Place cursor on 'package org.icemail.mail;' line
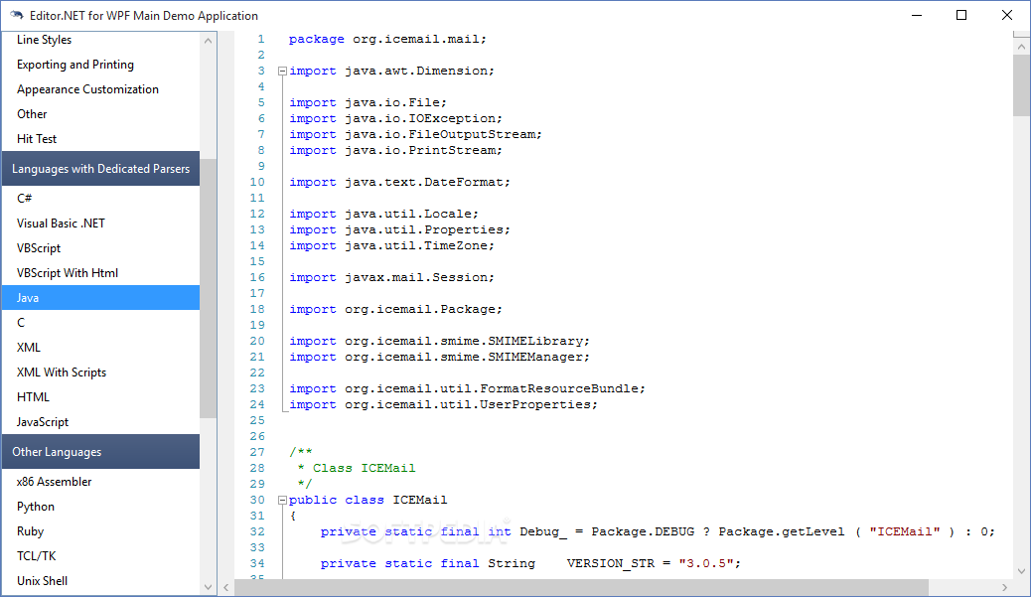This screenshot has width=1031, height=597. [x=387, y=40]
